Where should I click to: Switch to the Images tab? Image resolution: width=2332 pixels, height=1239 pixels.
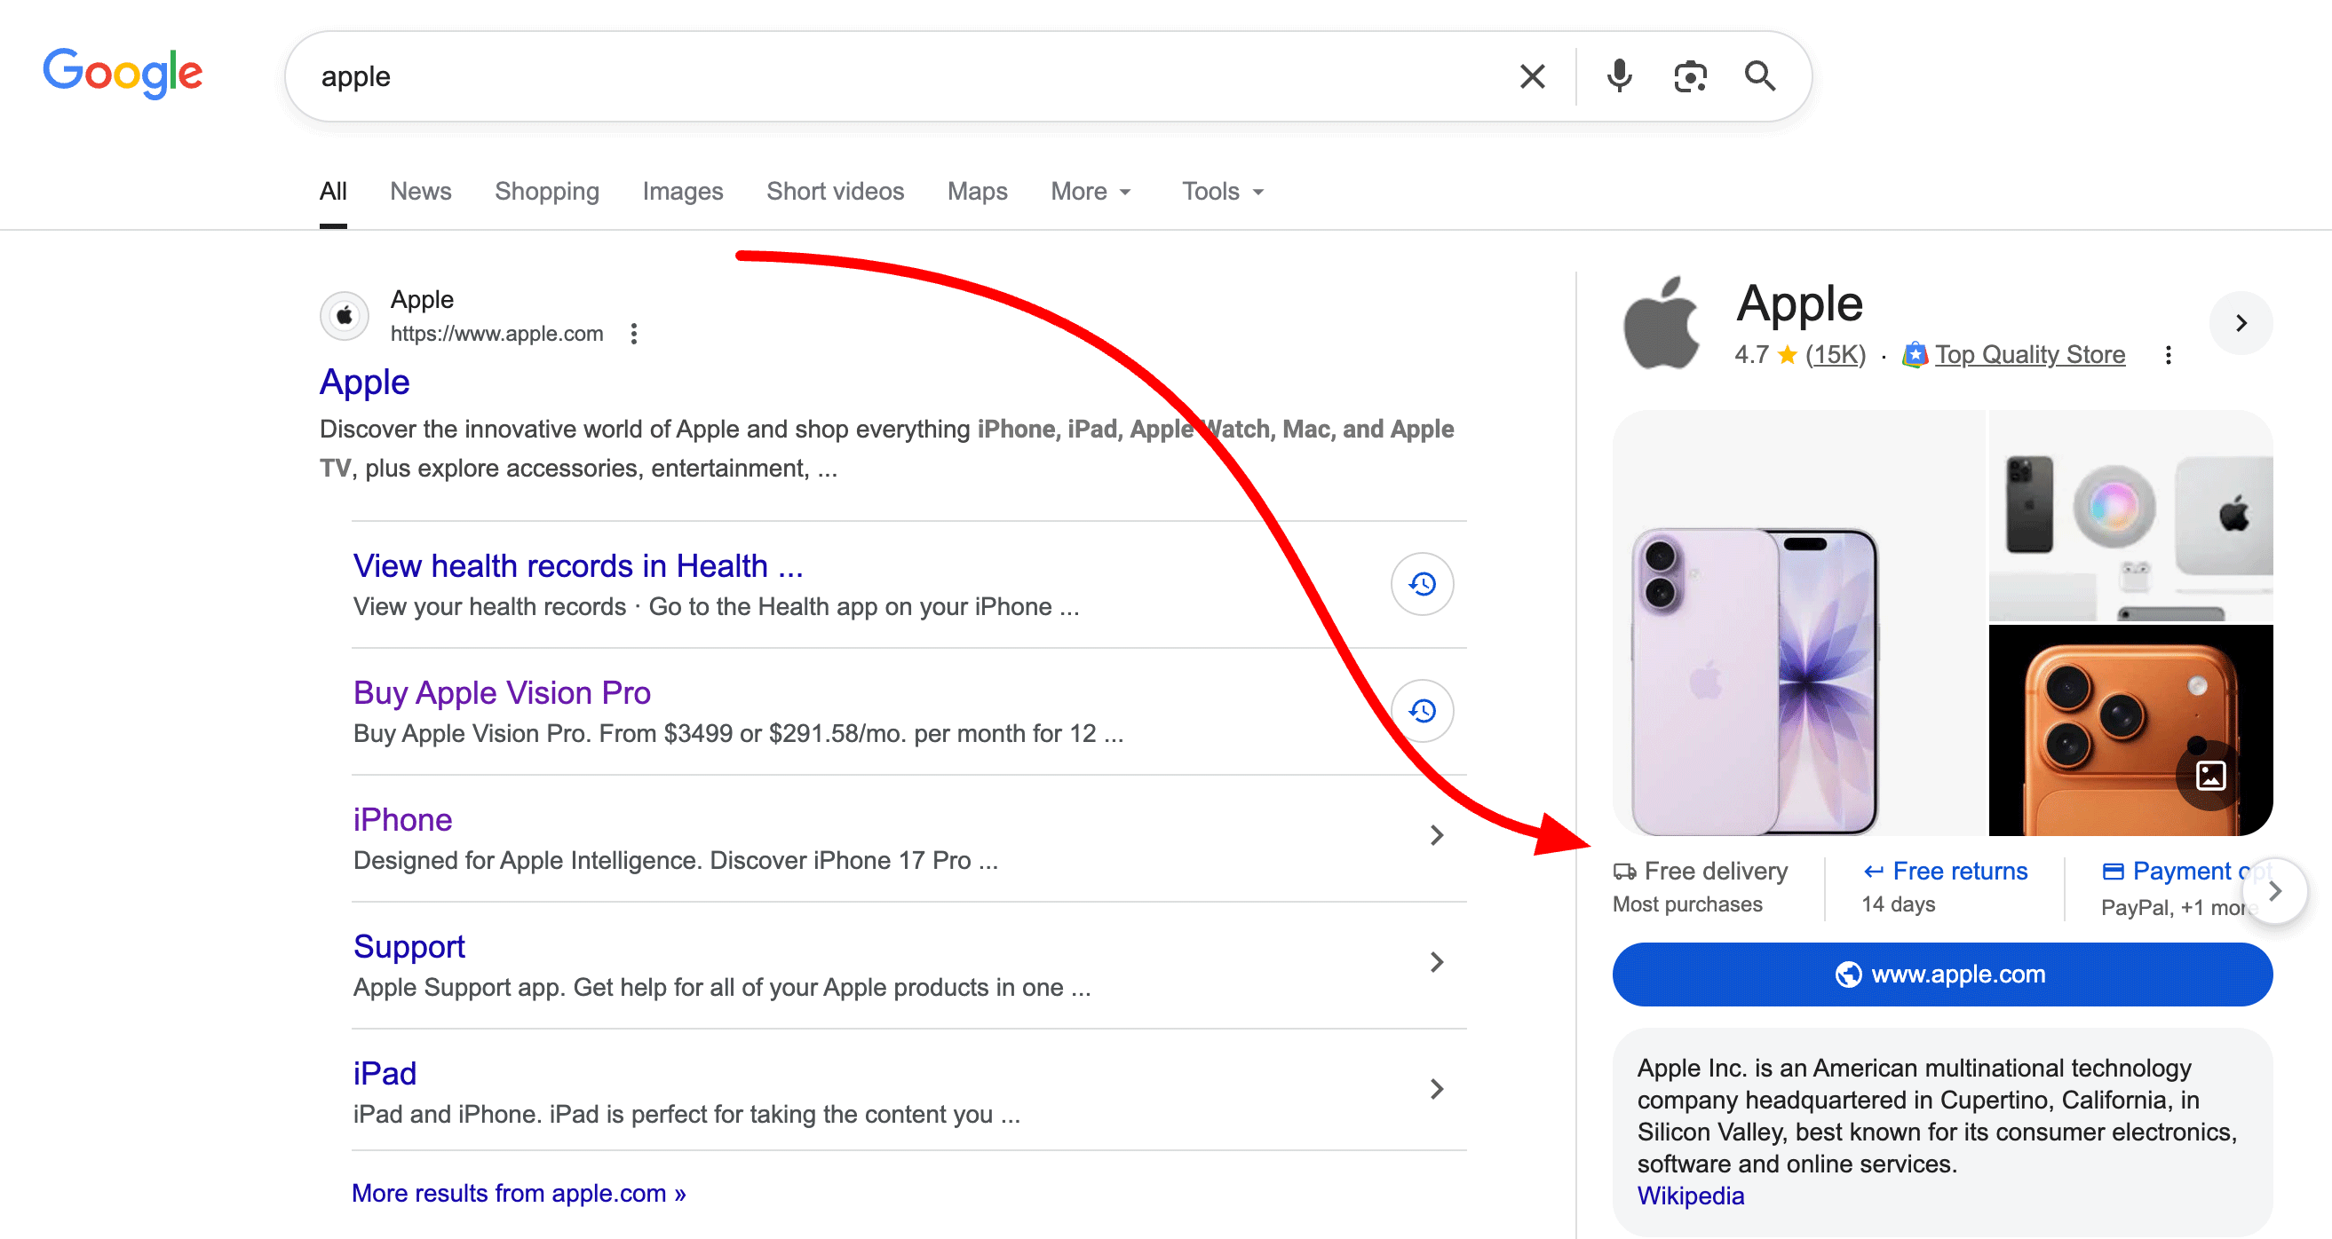(x=683, y=192)
